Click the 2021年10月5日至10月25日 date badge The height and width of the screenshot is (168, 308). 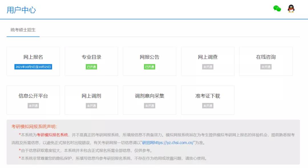tap(33, 67)
